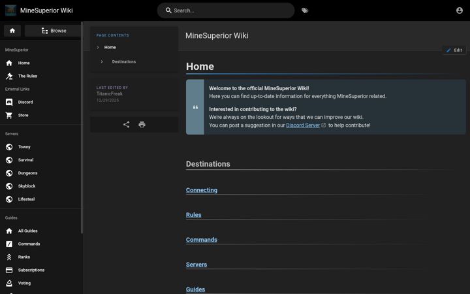Expand the Home chevron in Page Contents

point(98,48)
